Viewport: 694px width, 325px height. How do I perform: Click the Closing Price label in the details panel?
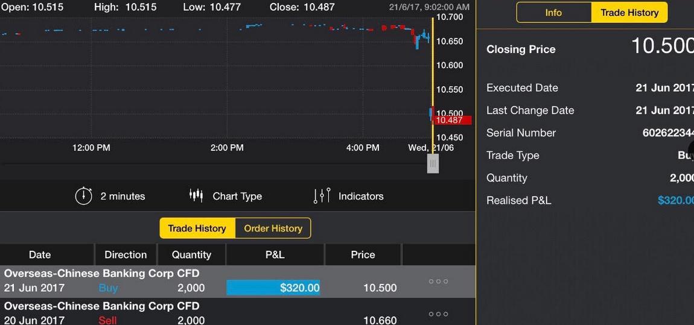(521, 49)
